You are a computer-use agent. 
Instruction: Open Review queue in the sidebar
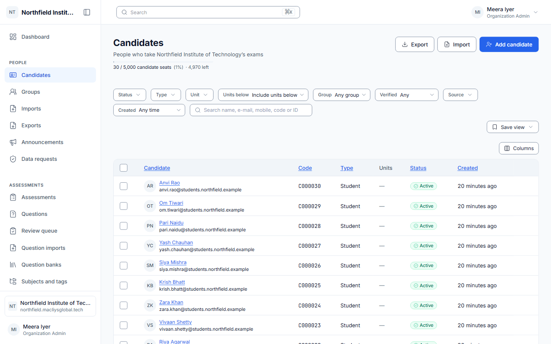click(x=50, y=231)
